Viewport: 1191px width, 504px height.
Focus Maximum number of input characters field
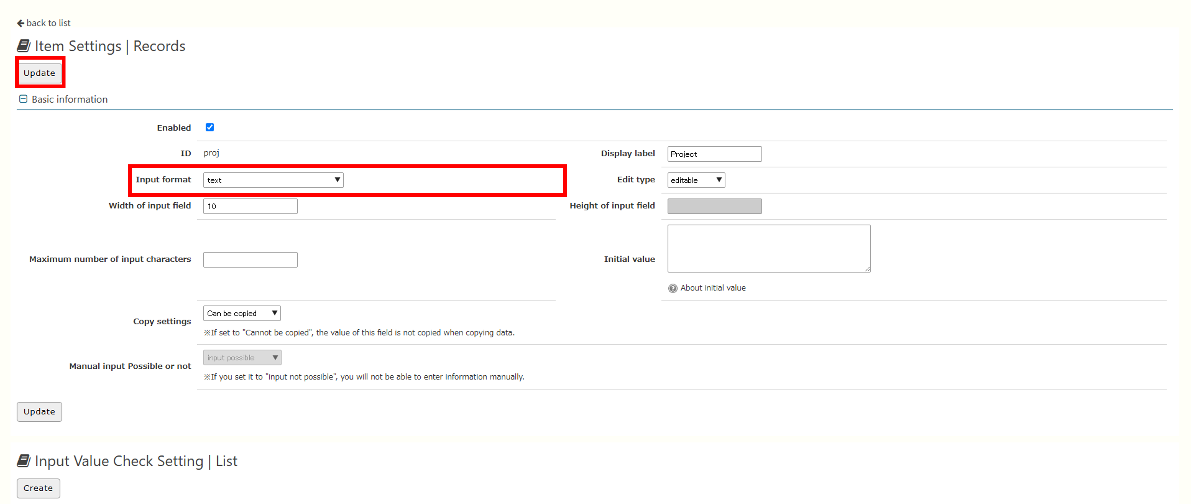coord(250,259)
